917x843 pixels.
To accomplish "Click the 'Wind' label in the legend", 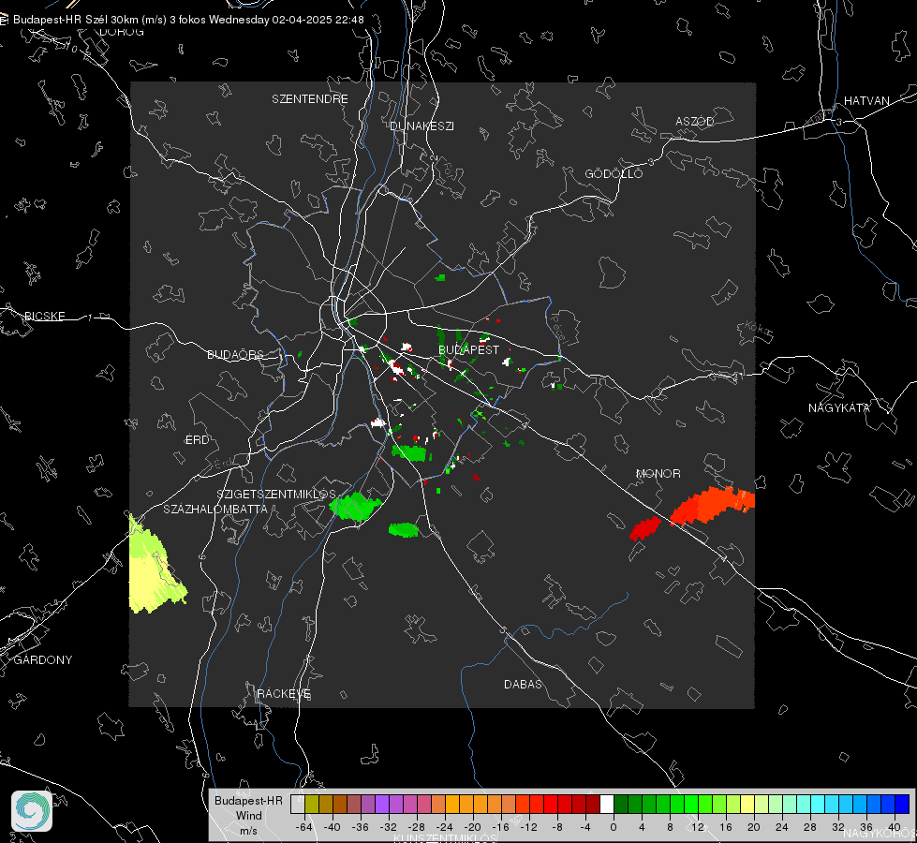I will click(248, 816).
